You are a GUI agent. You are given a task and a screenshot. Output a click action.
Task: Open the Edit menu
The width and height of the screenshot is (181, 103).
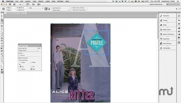[x=22, y=1]
